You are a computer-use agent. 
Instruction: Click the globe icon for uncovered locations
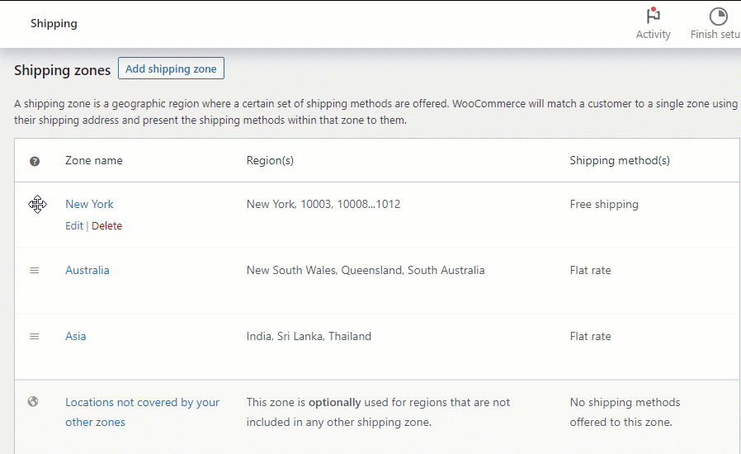point(33,401)
